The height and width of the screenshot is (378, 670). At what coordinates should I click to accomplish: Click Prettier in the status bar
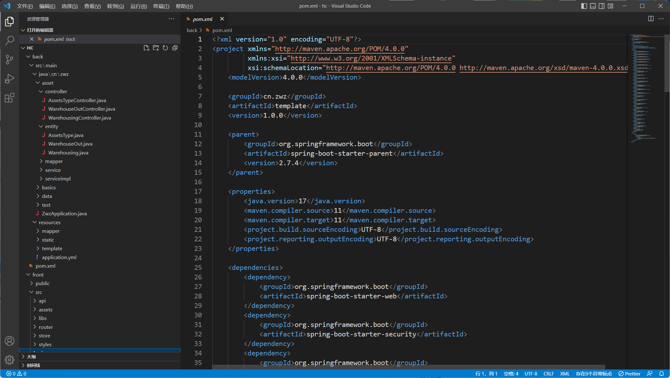629,374
